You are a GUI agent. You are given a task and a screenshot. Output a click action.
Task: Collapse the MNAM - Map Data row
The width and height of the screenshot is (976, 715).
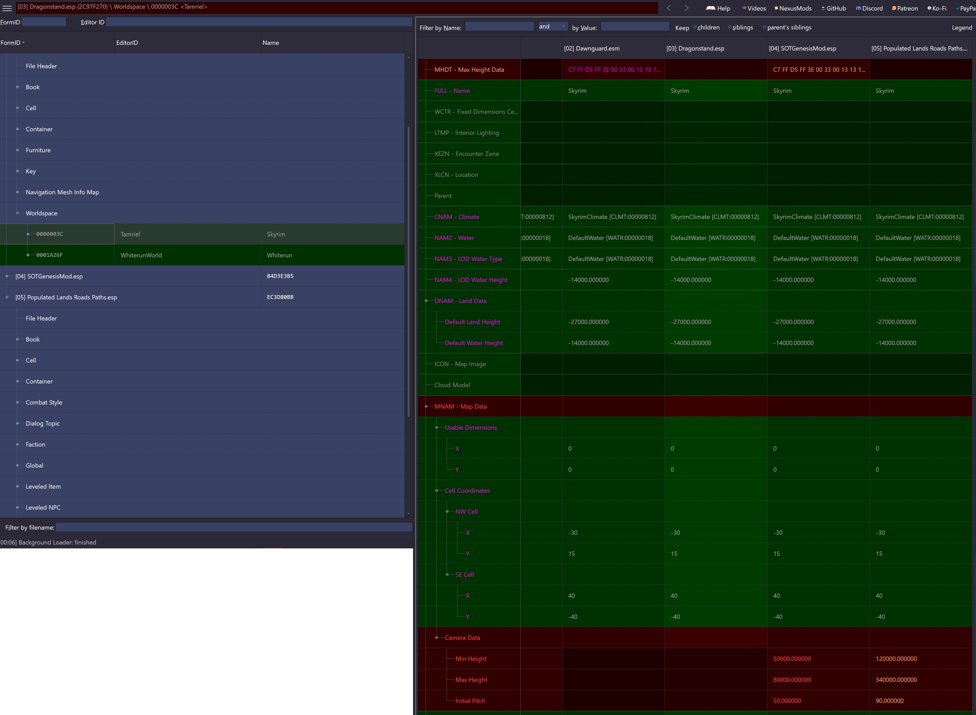[426, 406]
